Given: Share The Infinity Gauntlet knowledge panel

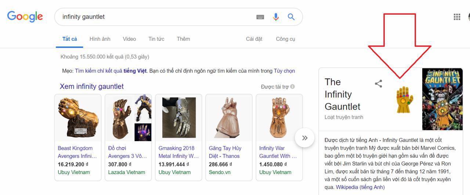Looking at the screenshot, I should point(379,84).
